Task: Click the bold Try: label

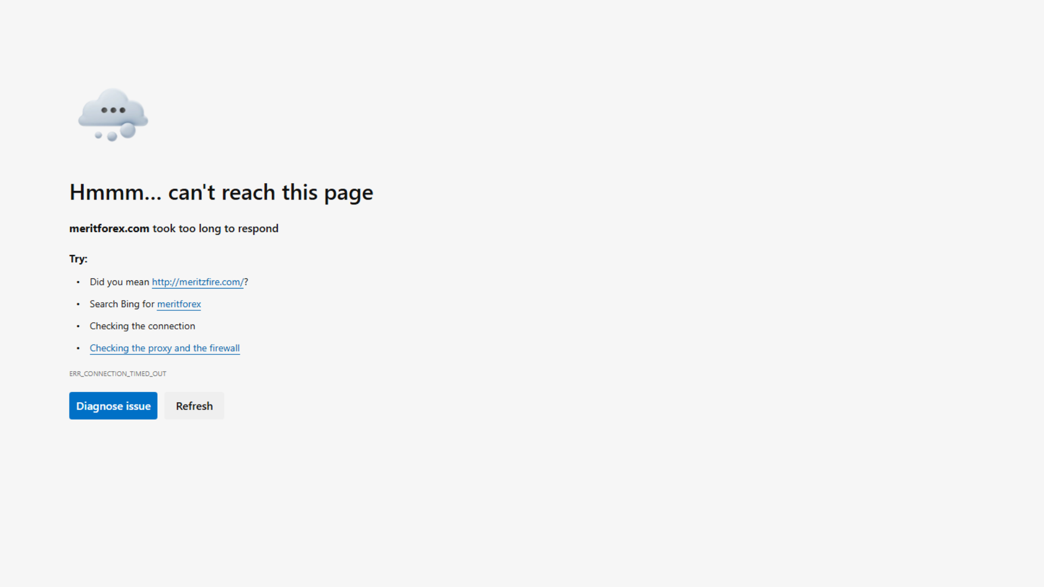Action: tap(78, 259)
